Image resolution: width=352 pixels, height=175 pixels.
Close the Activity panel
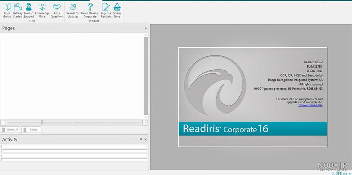[145, 139]
